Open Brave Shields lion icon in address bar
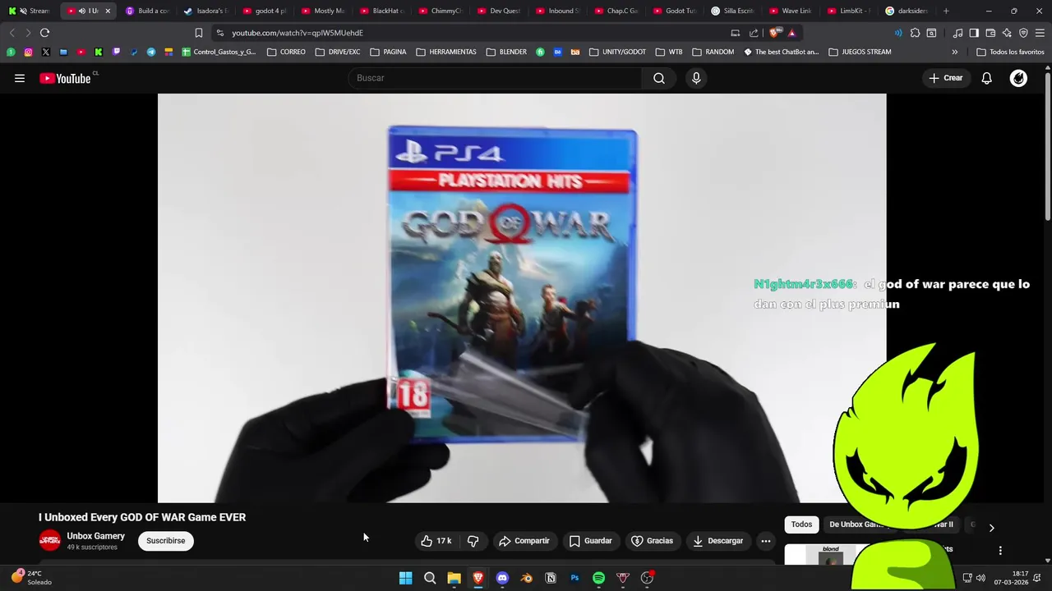1052x591 pixels. (776, 33)
